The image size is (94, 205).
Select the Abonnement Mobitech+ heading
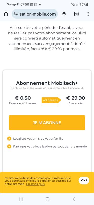pos(47,83)
